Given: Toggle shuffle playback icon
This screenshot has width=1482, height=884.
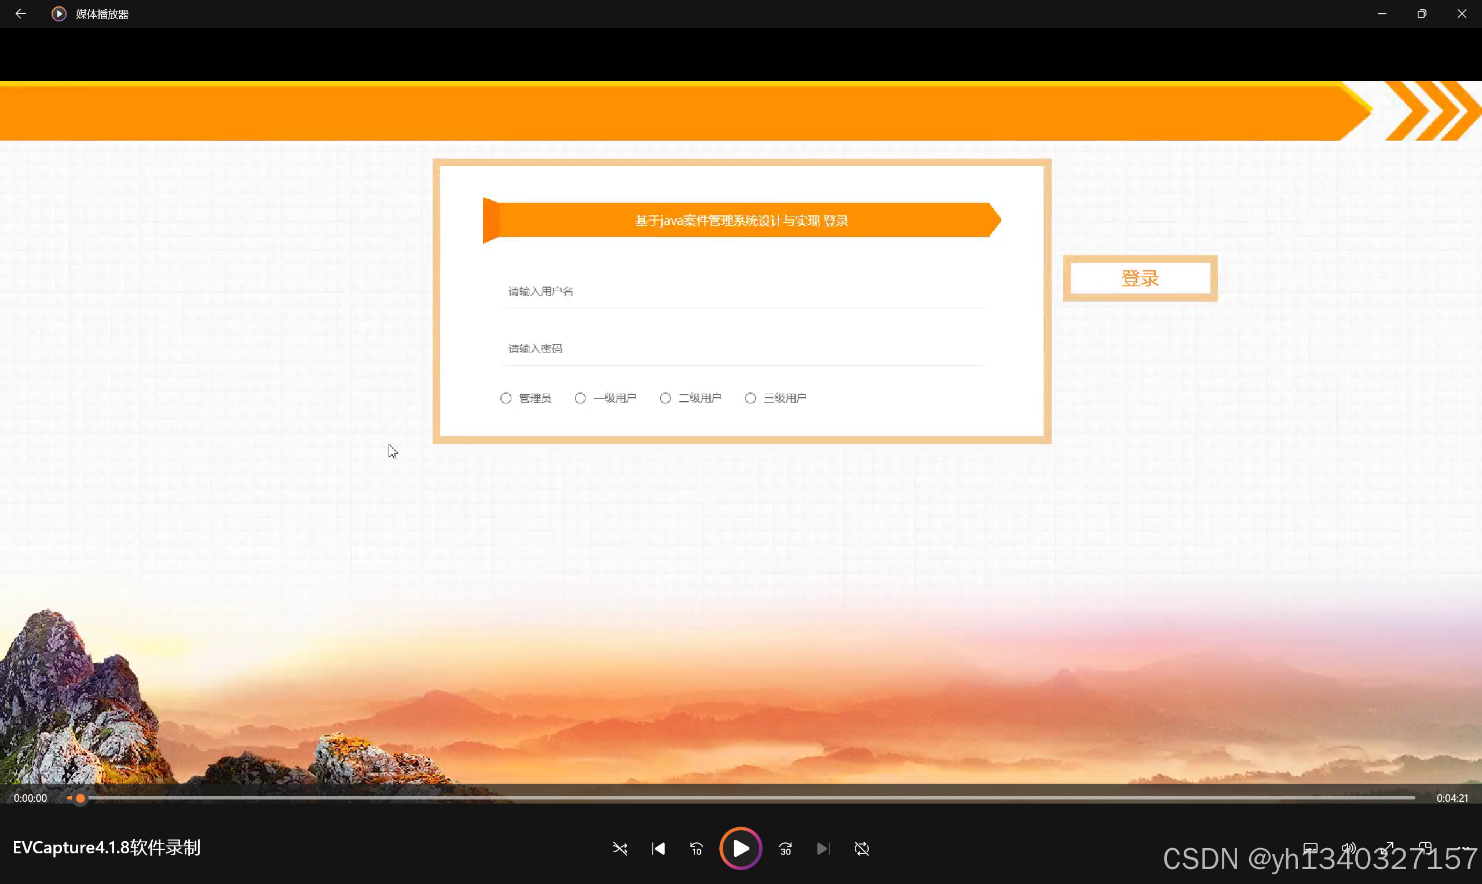Looking at the screenshot, I should coord(620,848).
